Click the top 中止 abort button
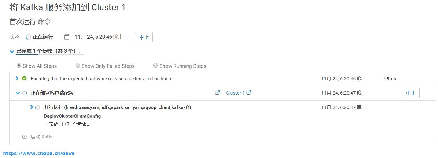The width and height of the screenshot is (438, 158). [144, 37]
